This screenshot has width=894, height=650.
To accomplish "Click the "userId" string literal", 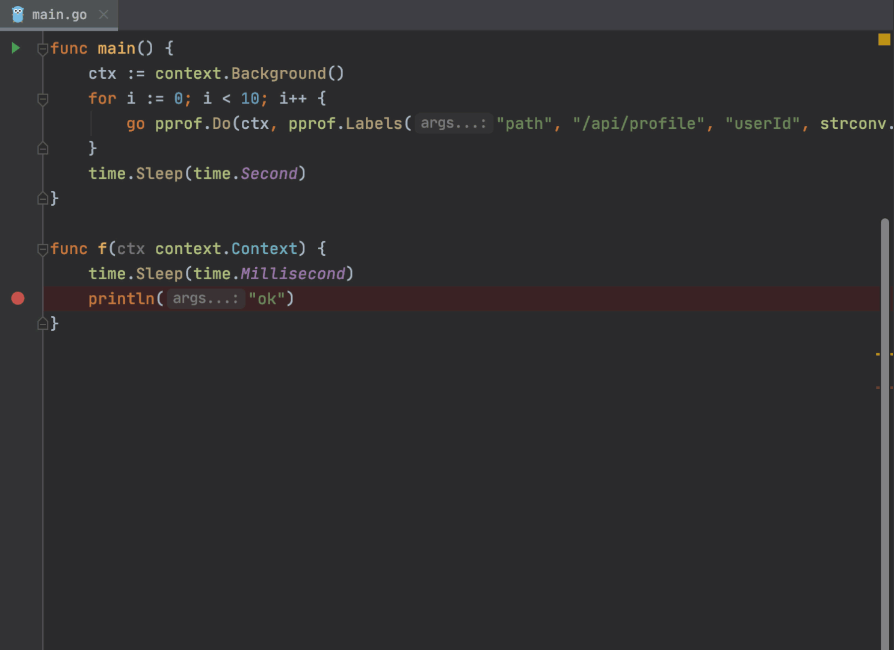I will point(762,123).
